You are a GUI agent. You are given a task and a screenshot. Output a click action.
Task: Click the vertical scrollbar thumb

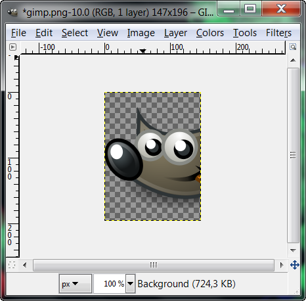pos(293,155)
